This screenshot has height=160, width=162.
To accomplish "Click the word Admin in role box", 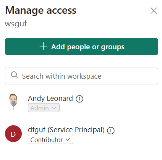I will coord(40,108).
